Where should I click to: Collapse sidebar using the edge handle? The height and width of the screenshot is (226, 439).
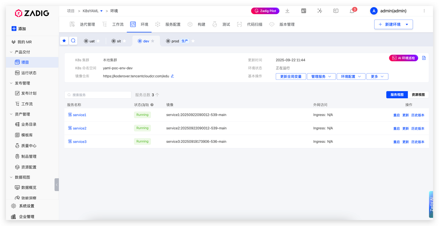click(57, 185)
